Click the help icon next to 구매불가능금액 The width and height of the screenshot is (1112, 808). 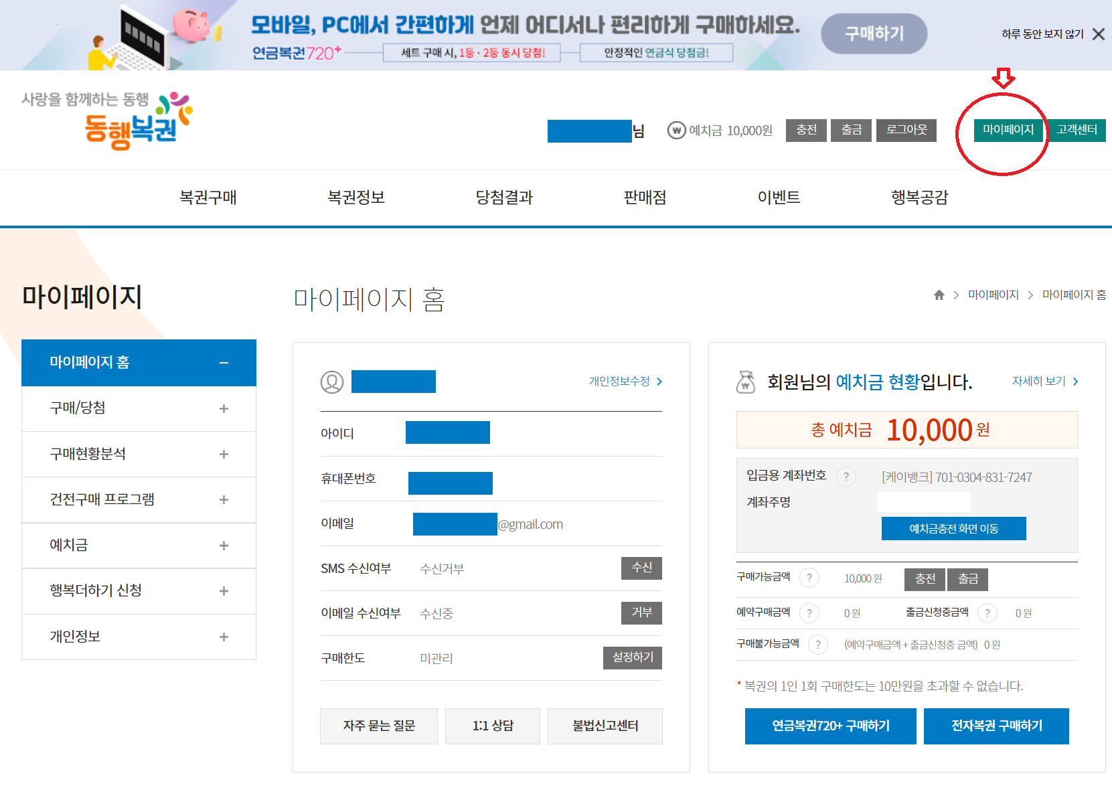(x=818, y=645)
